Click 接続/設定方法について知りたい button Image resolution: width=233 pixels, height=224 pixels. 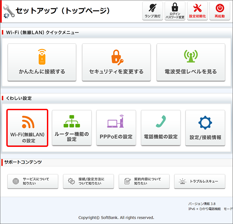coord(89,181)
